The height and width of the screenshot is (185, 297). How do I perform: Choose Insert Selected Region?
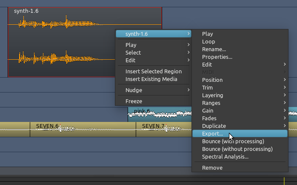[x=153, y=71]
